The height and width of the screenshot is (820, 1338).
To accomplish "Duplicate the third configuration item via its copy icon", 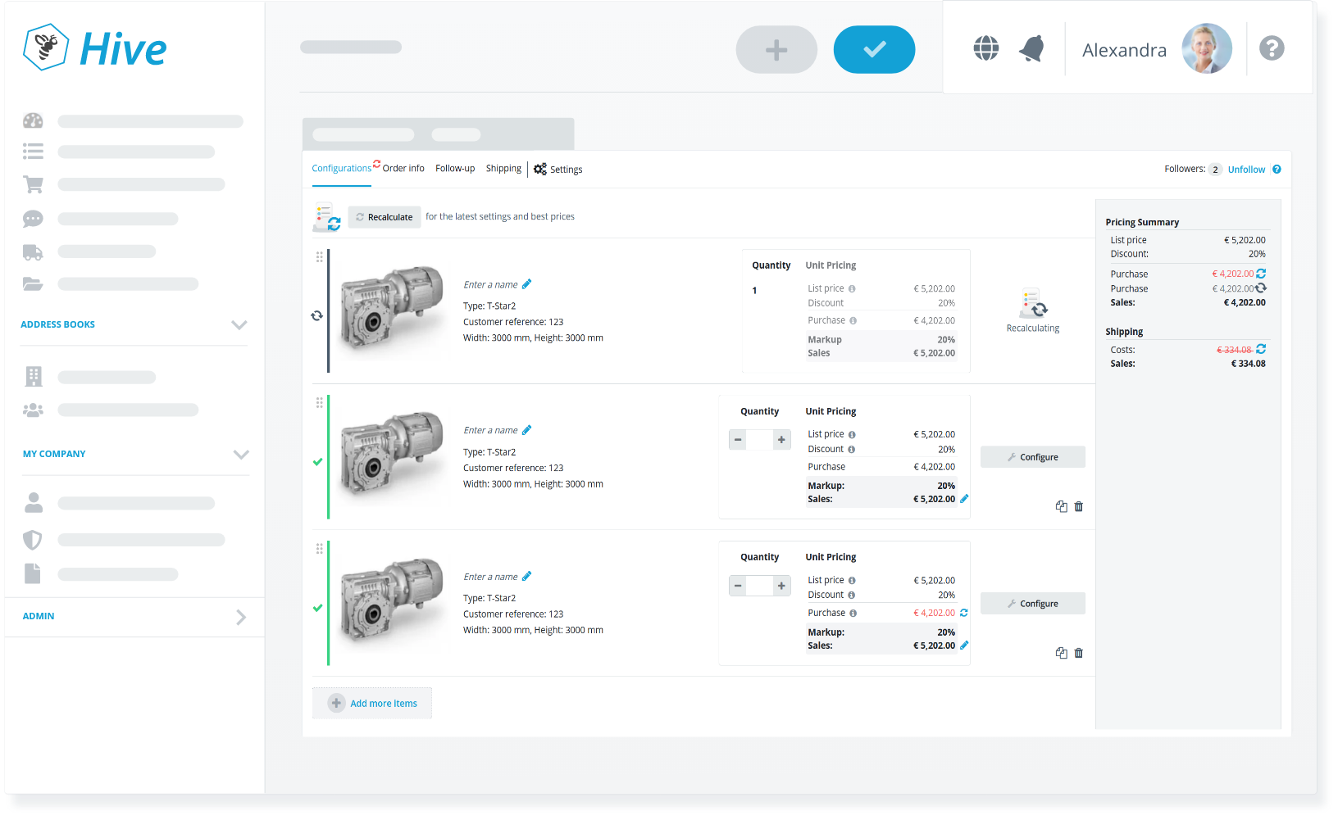I will (1062, 653).
